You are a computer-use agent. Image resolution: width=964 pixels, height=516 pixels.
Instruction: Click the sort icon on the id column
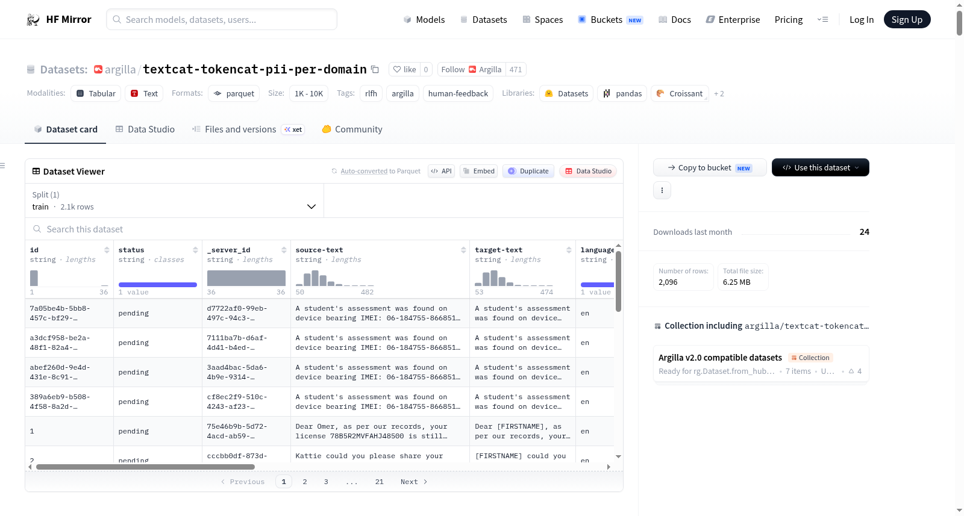coord(107,250)
